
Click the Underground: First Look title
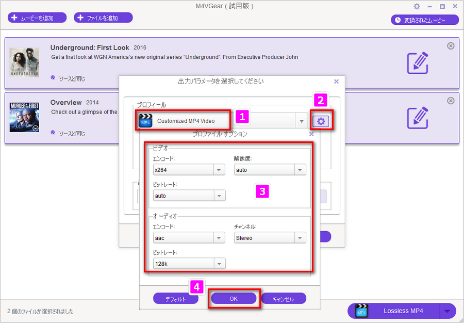[x=90, y=47]
